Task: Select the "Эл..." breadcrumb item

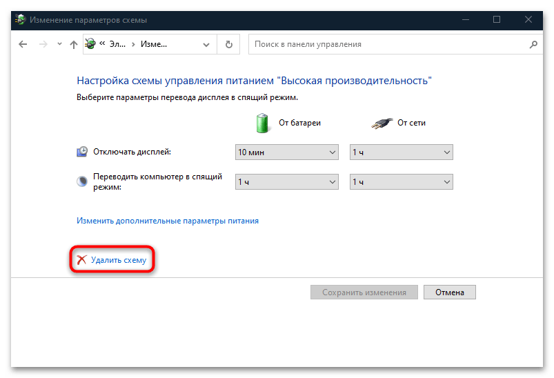Action: pos(117,44)
